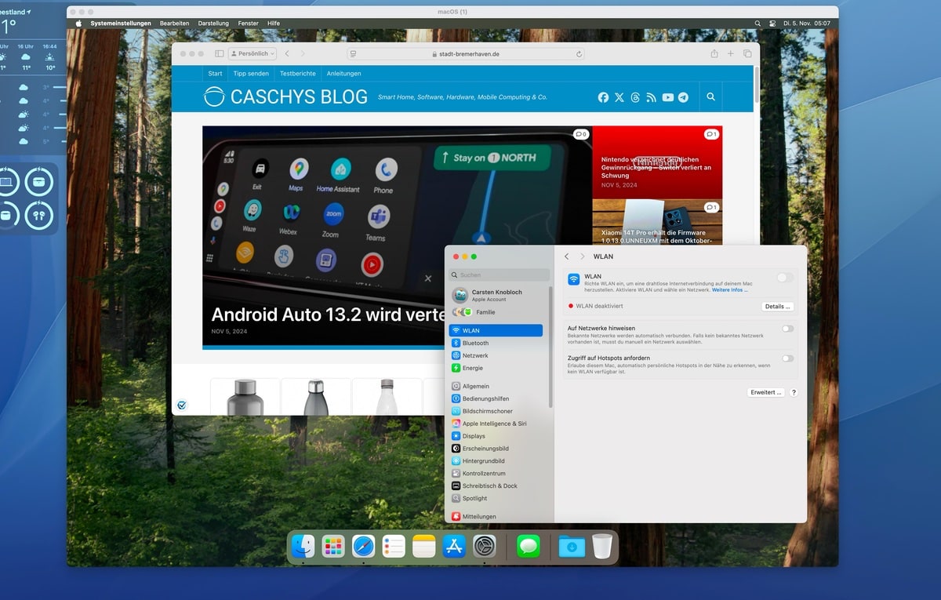Open the Darstellung menu
941x600 pixels.
[x=213, y=24]
